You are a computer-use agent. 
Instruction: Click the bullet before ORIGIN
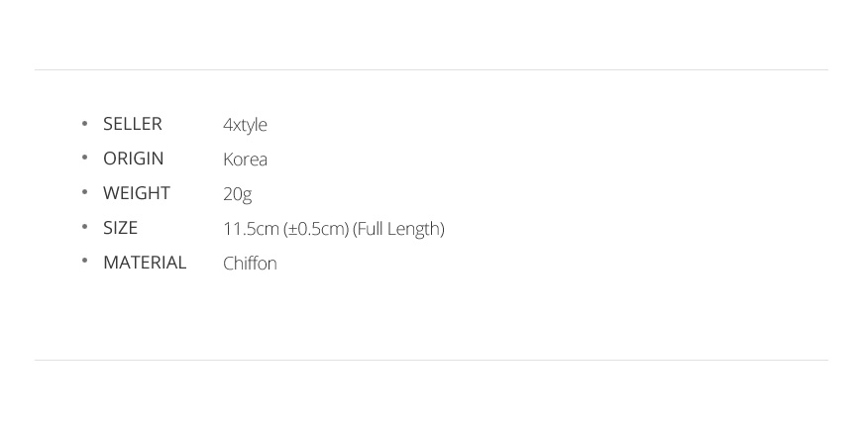pos(84,158)
